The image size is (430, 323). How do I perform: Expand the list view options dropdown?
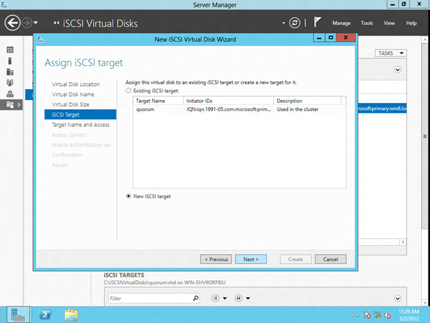218,298
